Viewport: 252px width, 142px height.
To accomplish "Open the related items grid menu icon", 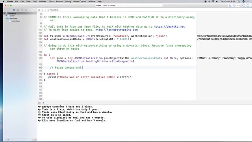I will click(39, 10).
